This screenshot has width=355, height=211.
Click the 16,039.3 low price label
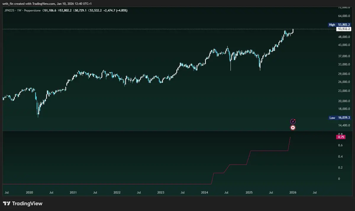pyautogui.click(x=344, y=118)
